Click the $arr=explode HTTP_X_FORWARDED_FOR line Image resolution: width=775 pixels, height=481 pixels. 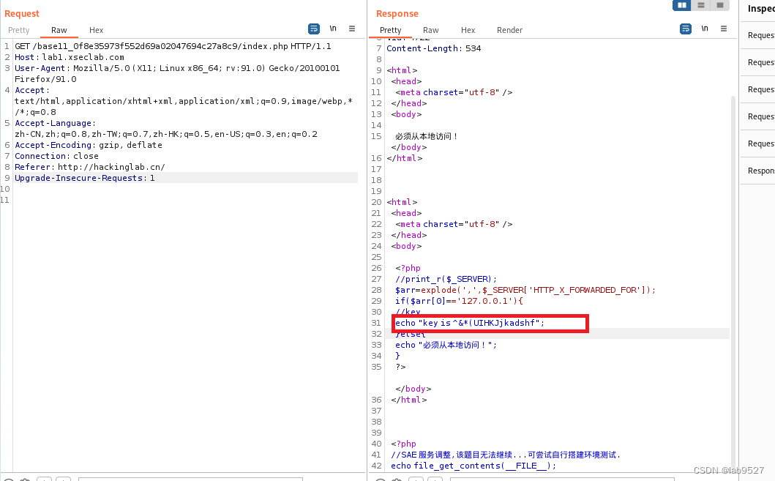(x=525, y=290)
